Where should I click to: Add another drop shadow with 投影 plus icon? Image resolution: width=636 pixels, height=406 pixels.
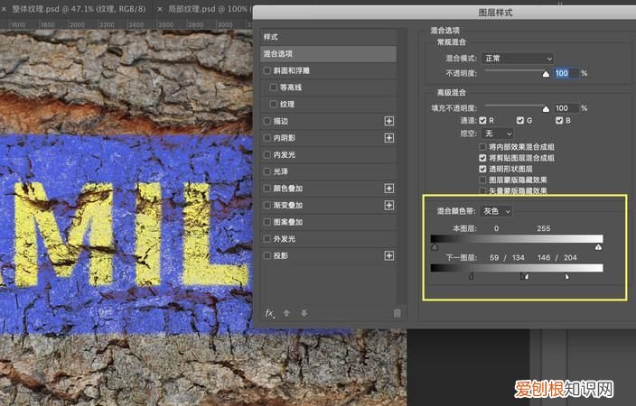(389, 255)
